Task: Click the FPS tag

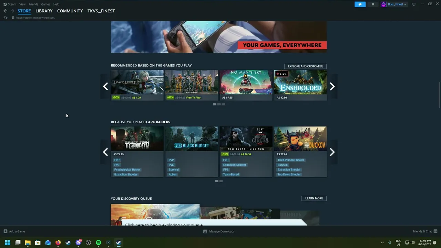Action: (226, 169)
